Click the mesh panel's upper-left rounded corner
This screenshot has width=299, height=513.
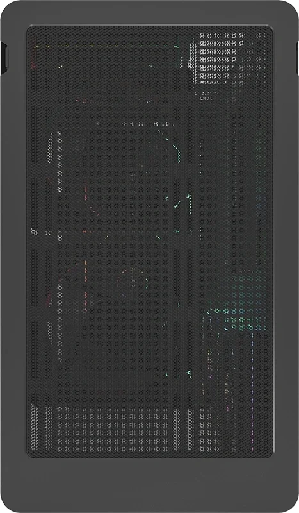(30, 29)
